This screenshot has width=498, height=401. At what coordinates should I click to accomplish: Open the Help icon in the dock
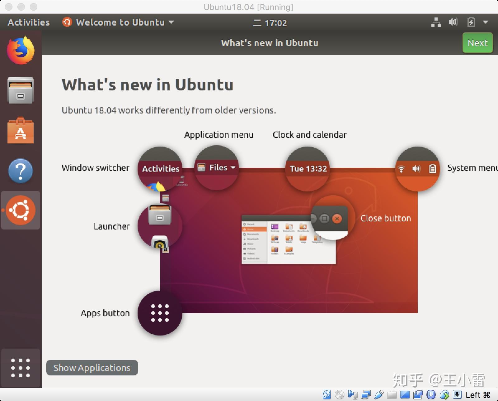pyautogui.click(x=21, y=171)
